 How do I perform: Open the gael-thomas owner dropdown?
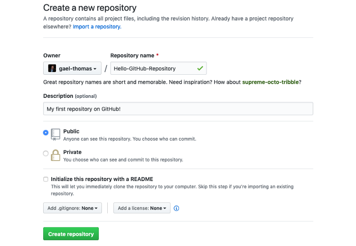coord(72,69)
